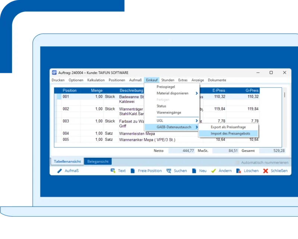Click the Schließen red X icon
The width and height of the screenshot is (298, 239).
coord(266,171)
